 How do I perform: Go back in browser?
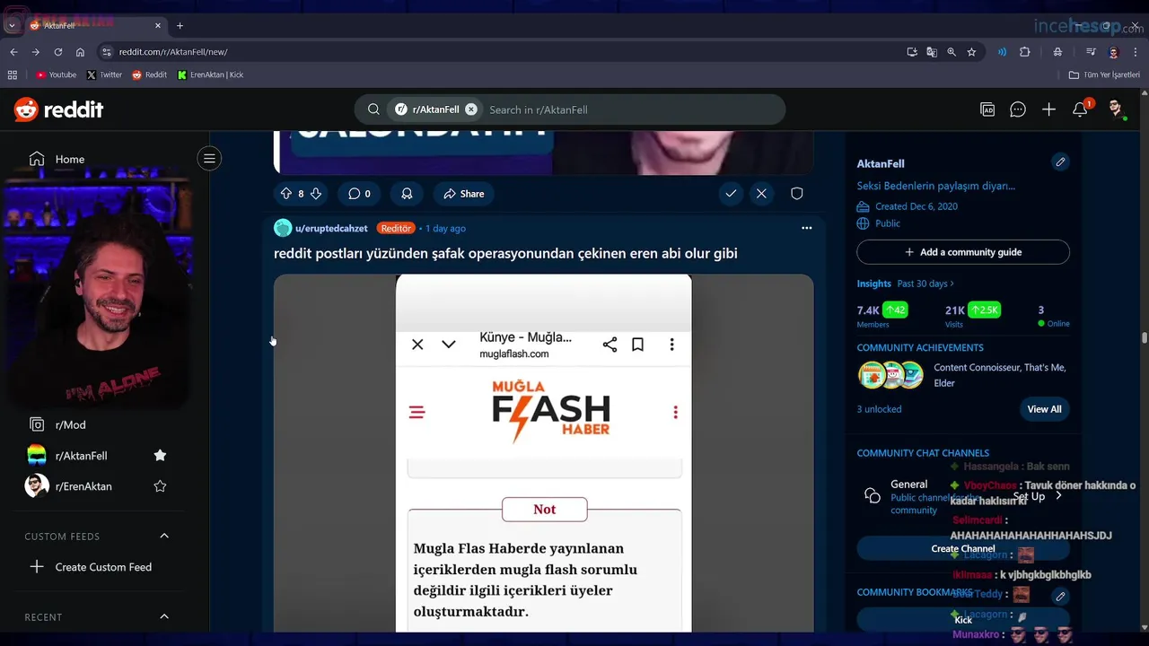point(13,52)
